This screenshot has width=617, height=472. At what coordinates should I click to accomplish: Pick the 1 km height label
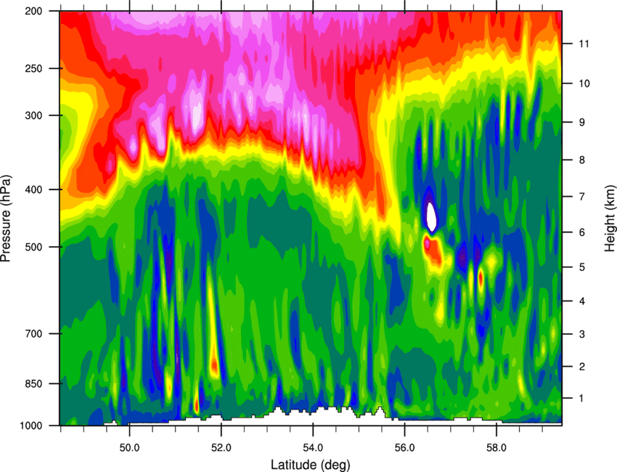(582, 399)
